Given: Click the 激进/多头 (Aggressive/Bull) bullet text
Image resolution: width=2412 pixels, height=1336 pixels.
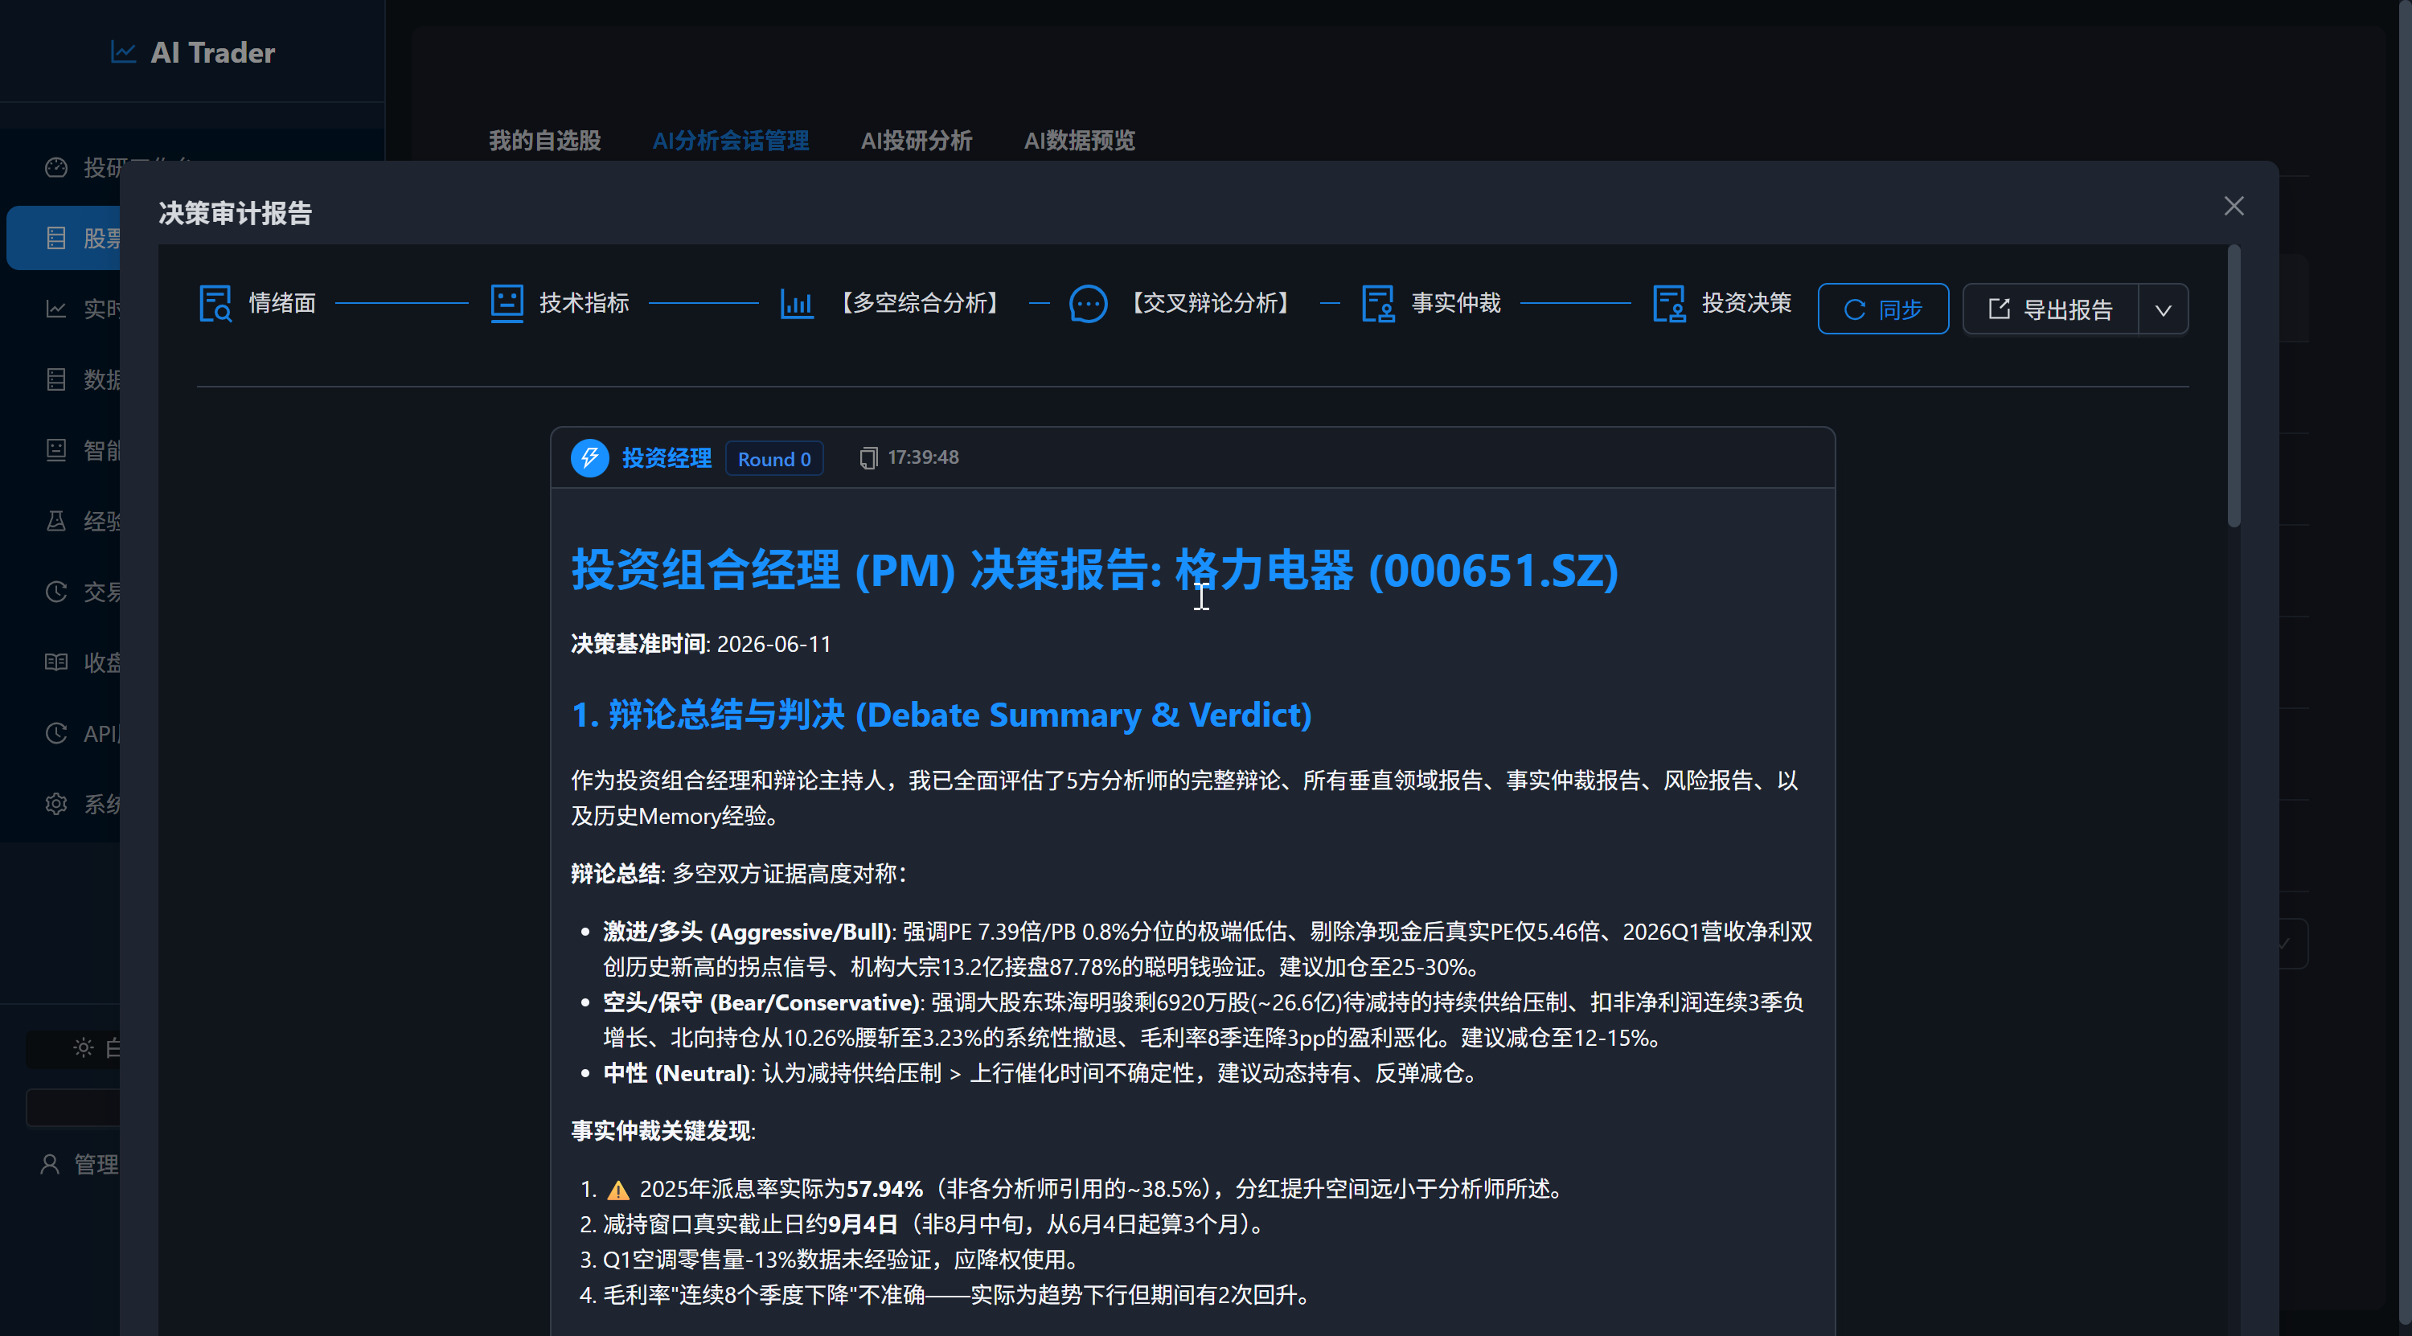Looking at the screenshot, I should 1208,949.
